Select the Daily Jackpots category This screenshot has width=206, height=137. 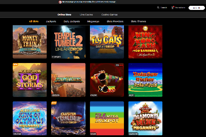click(x=72, y=21)
